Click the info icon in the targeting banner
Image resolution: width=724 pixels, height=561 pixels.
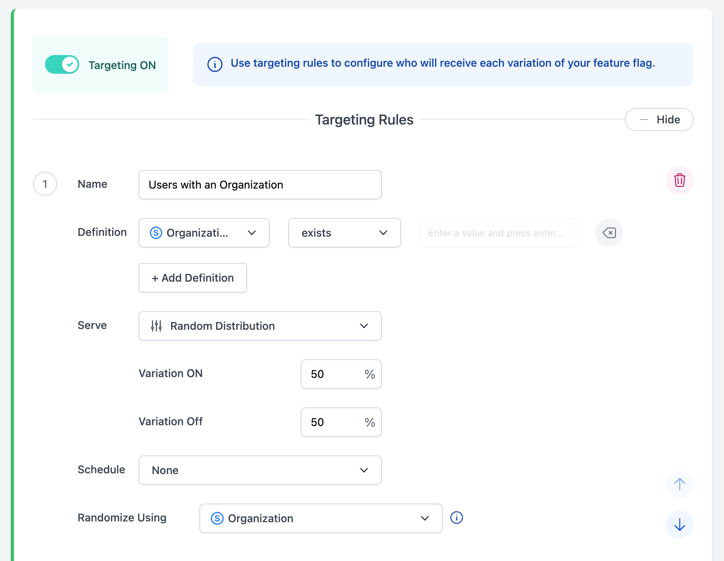pyautogui.click(x=215, y=64)
